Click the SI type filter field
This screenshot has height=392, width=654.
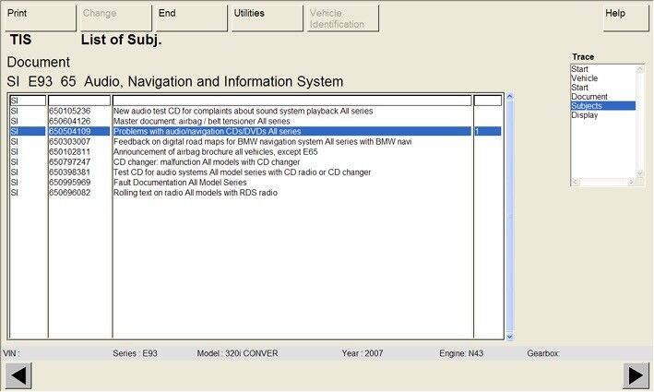click(28, 101)
